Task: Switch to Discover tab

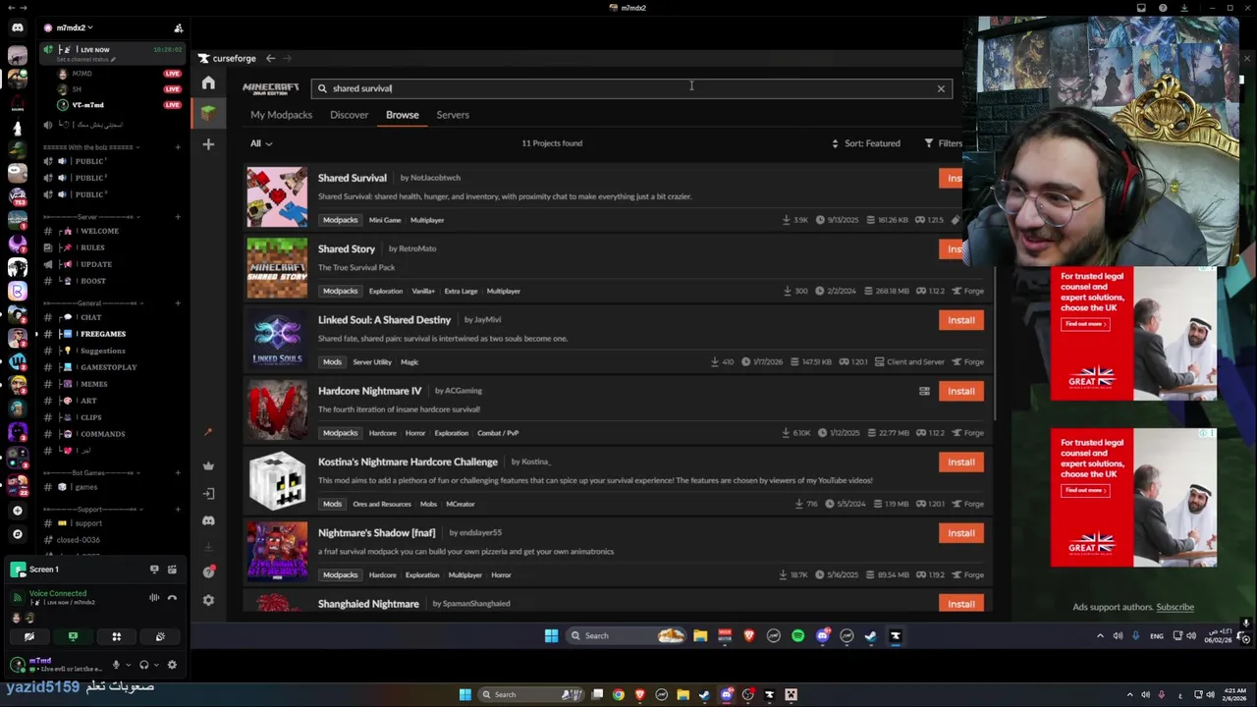Action: click(x=349, y=115)
